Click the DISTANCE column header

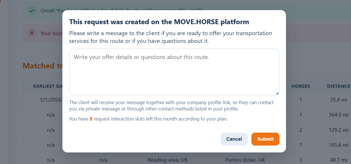point(339,86)
